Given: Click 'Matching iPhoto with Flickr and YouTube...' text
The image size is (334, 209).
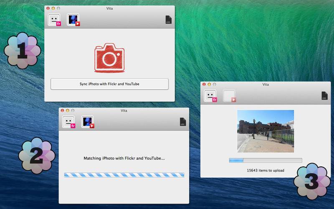Looking at the screenshot, I should (124, 158).
